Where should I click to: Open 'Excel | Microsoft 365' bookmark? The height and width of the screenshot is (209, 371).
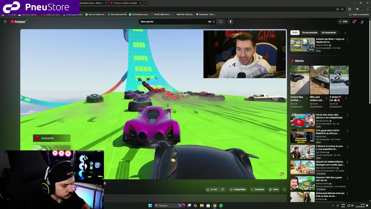pos(117,14)
